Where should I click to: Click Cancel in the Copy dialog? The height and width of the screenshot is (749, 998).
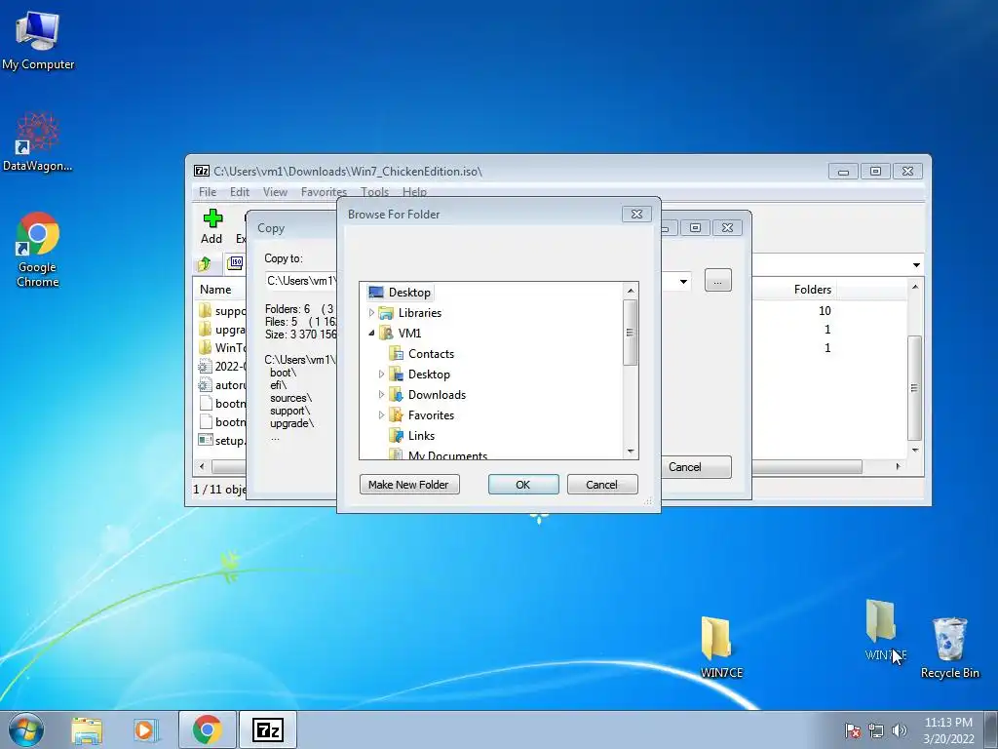pyautogui.click(x=696, y=467)
